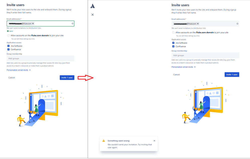
Task: Click the Atlassian logo in right panel
Action: pos(93,6)
